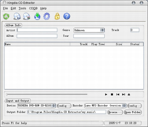
Task: Skip to the next track
Action: click(x=124, y=95)
